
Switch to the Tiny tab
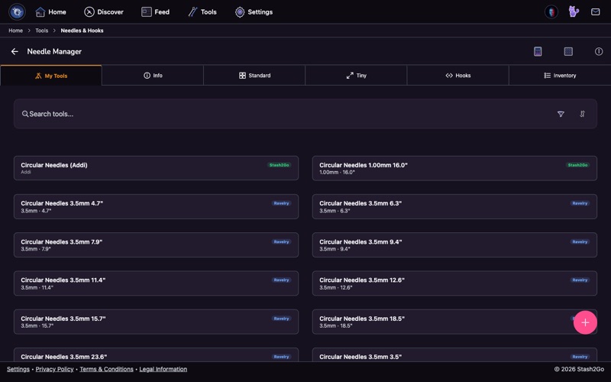356,76
